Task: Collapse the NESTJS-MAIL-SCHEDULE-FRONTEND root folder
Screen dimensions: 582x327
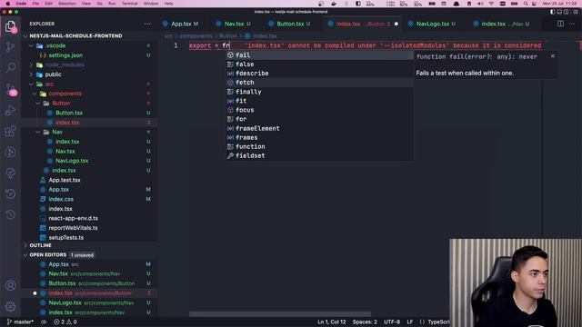Action: [25, 36]
